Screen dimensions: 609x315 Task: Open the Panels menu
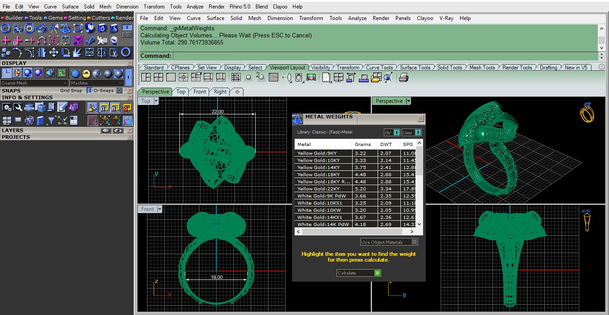(403, 18)
